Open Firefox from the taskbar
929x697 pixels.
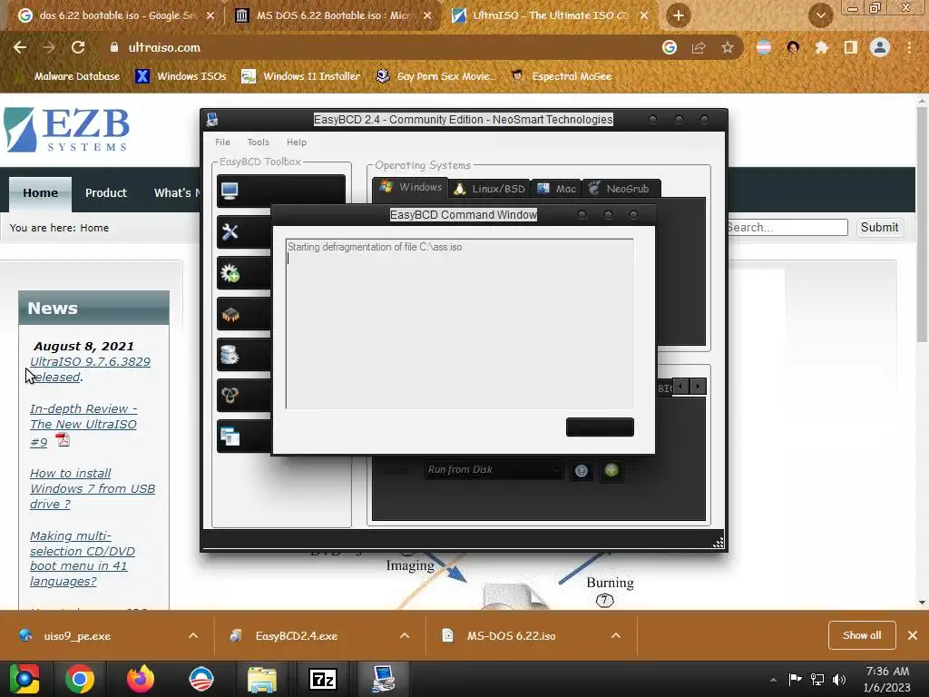[x=141, y=679]
